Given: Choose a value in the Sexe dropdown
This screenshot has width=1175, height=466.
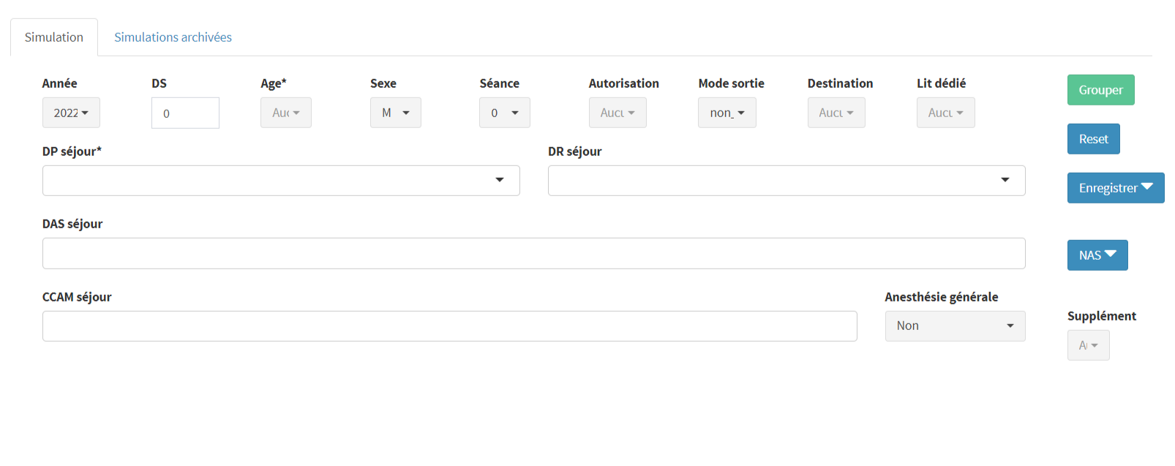Looking at the screenshot, I should pos(395,113).
